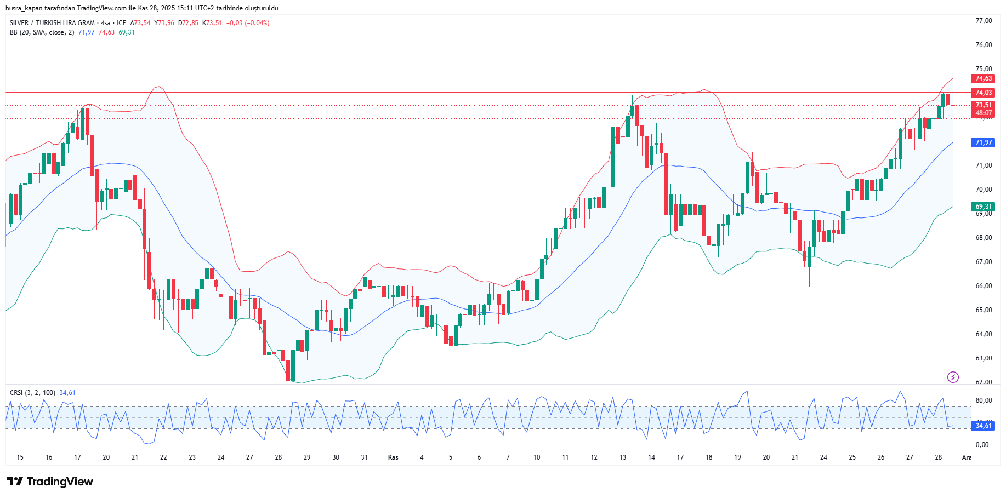Open the CRSI (3, 2, 100) indicator legend
The width and height of the screenshot is (1006, 498).
(32, 393)
